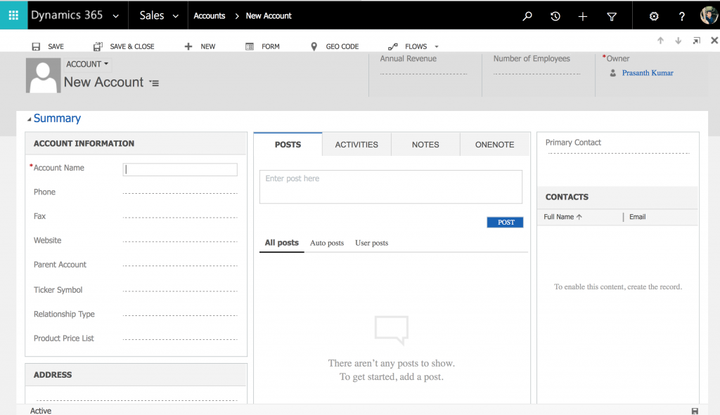Select the Auto posts filter

[326, 242]
